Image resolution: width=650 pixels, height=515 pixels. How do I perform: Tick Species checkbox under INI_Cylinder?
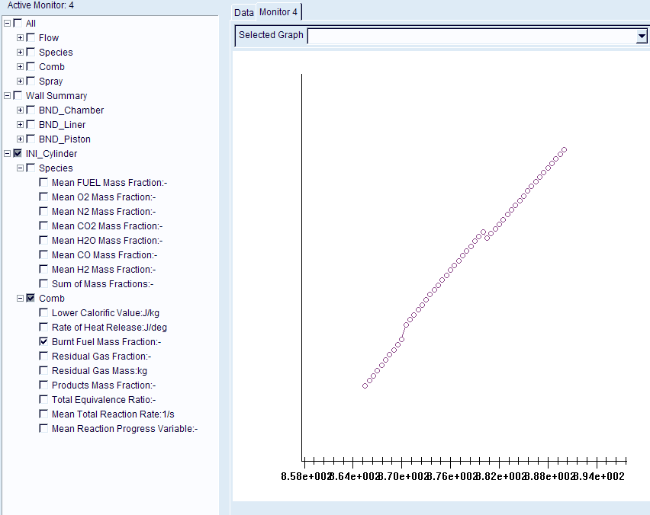pyautogui.click(x=31, y=168)
